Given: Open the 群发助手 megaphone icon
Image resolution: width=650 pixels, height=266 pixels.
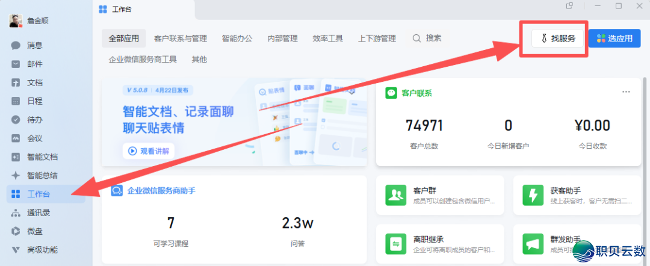Looking at the screenshot, I should (533, 244).
